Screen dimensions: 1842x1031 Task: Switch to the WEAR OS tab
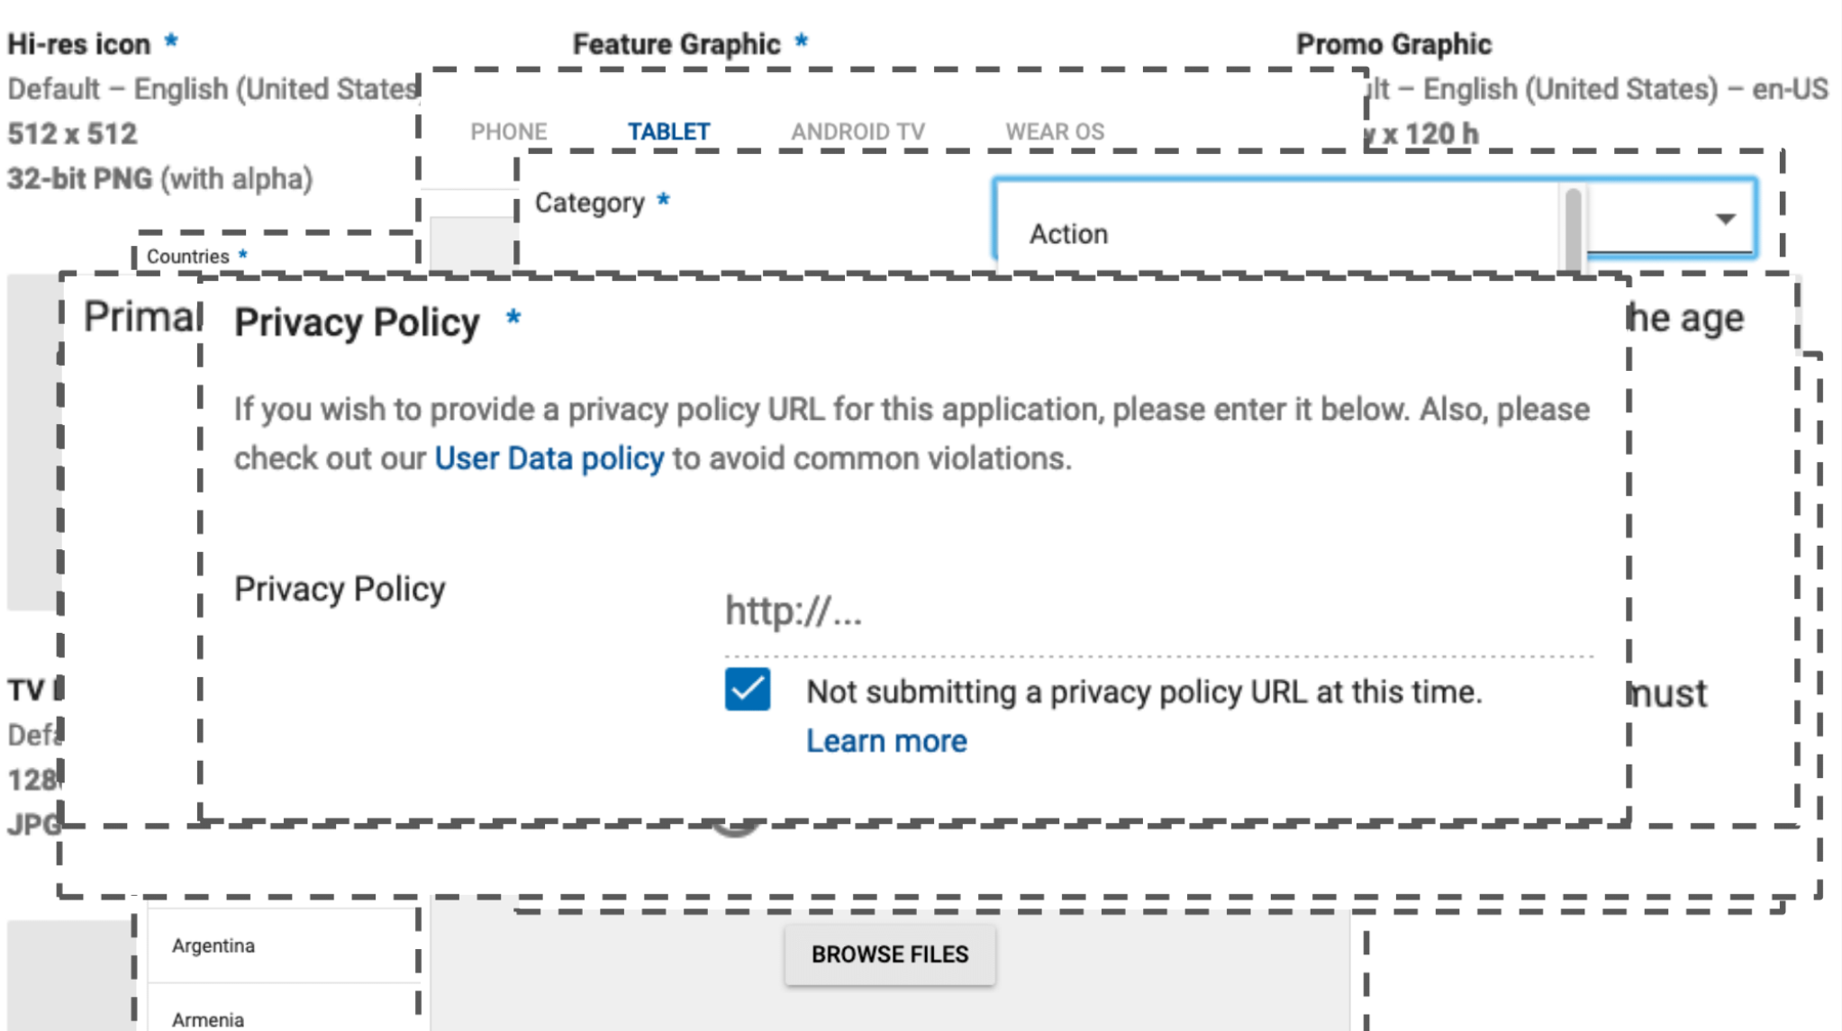point(1054,131)
